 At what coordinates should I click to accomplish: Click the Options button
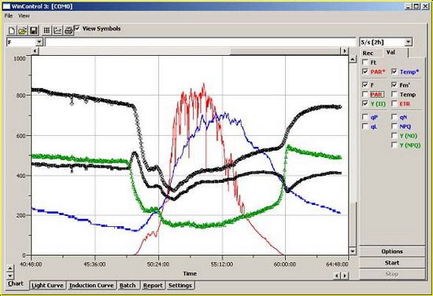(x=392, y=251)
